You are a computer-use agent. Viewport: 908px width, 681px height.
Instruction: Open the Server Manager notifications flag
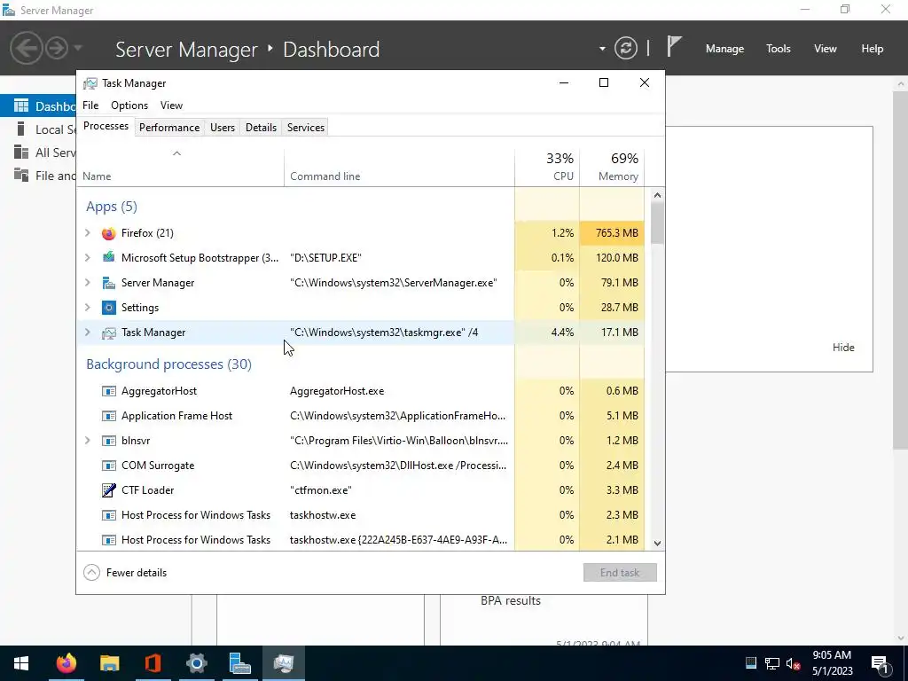pyautogui.click(x=674, y=46)
